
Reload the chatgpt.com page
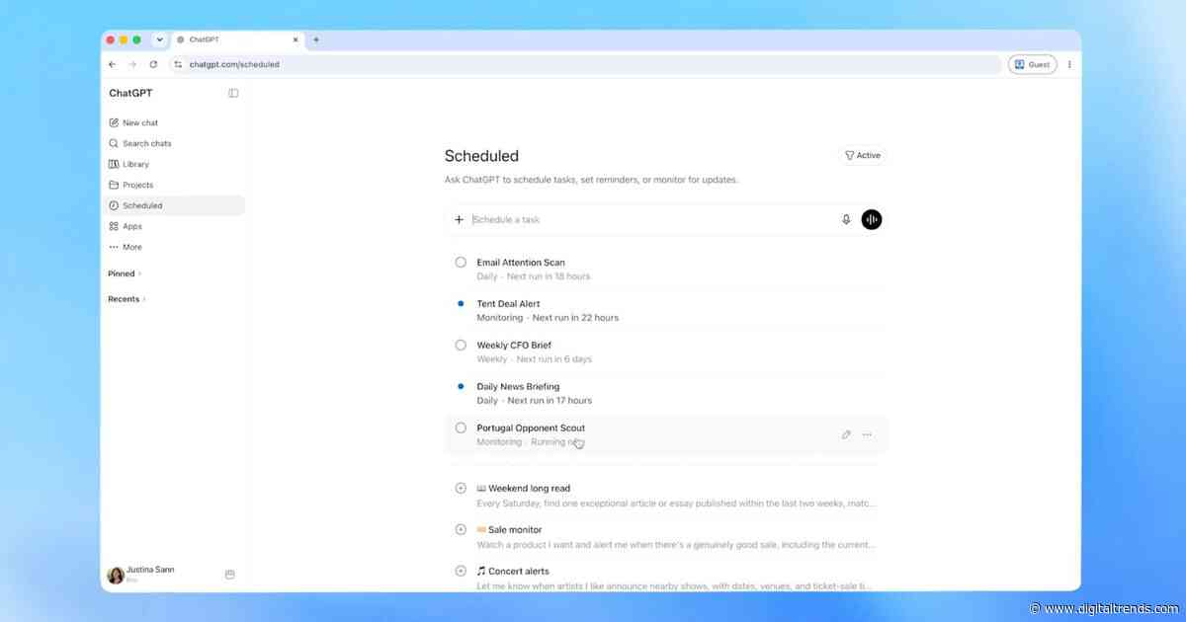point(153,64)
